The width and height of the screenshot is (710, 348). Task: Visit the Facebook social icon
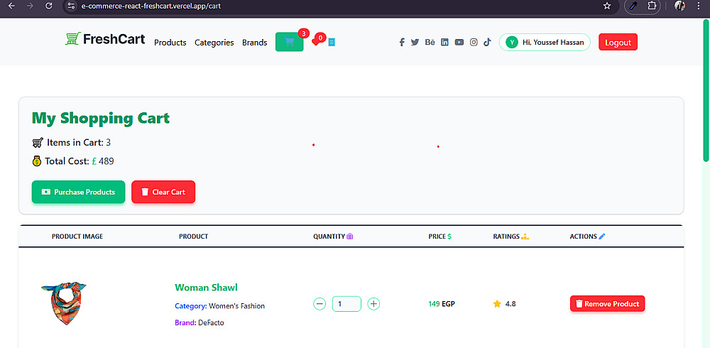pyautogui.click(x=402, y=42)
